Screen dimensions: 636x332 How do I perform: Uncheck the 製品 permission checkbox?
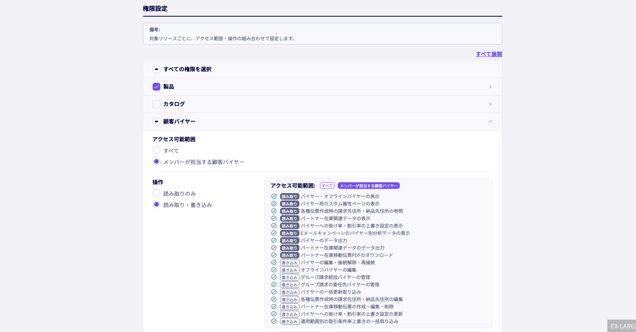click(156, 87)
